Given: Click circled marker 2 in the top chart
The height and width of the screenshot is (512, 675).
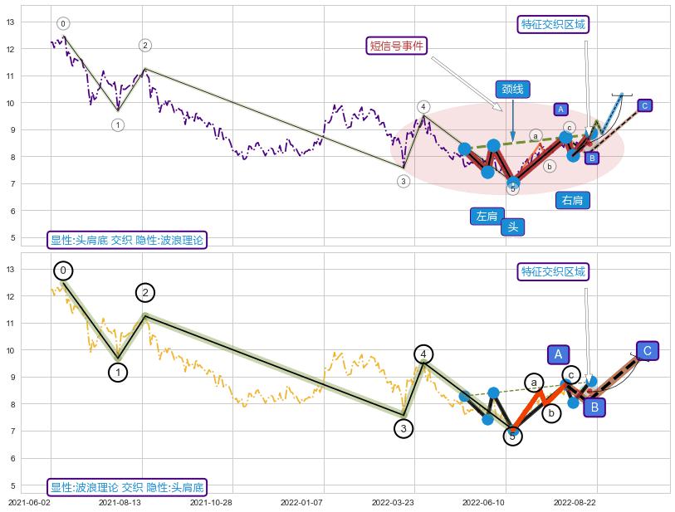Looking at the screenshot, I should click(145, 45).
